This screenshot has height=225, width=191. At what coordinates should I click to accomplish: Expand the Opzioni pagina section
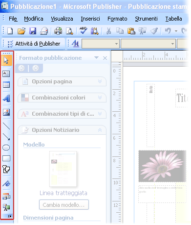(x=62, y=81)
